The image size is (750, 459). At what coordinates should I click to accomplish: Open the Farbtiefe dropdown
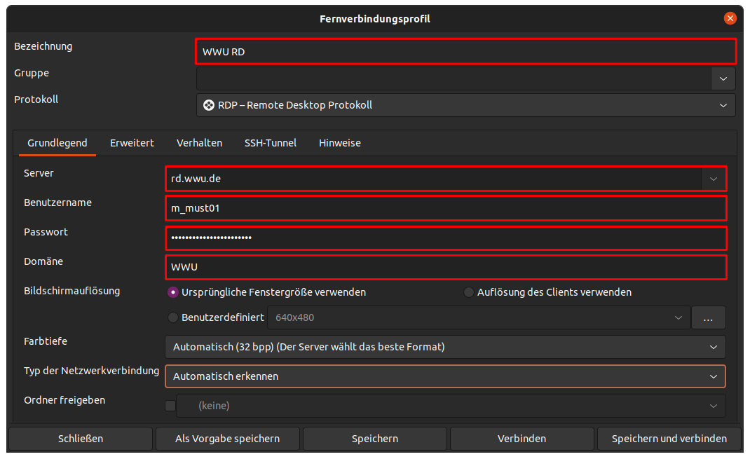coord(445,347)
